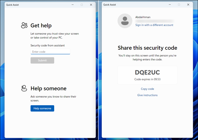The height and width of the screenshot is (140, 198).
Task: Click the Get help people icon
Action: pos(24,25)
